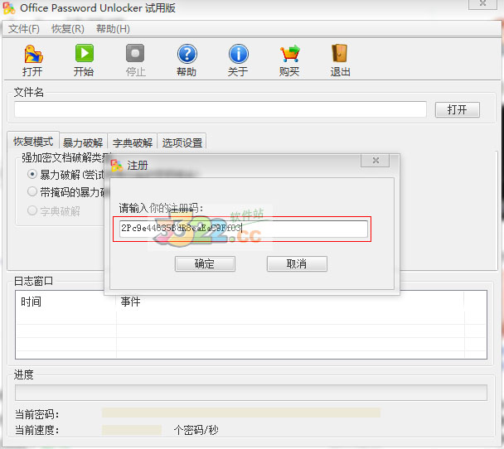Switch to the 字典破解 tab

point(133,142)
